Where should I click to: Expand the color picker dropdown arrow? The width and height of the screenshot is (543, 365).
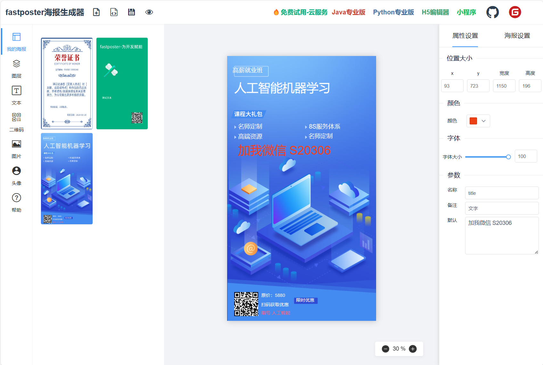483,121
